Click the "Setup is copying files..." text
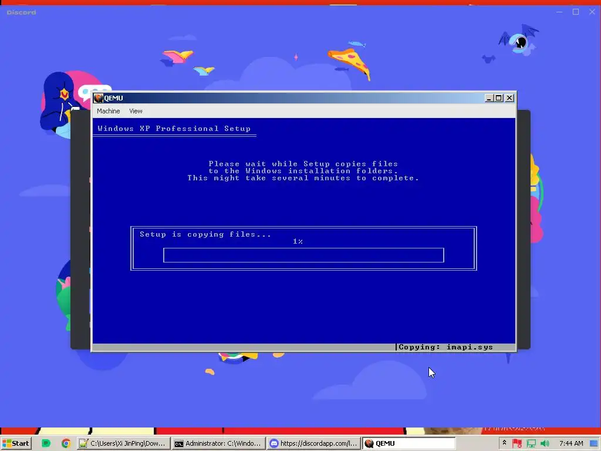This screenshot has width=601, height=451. [x=205, y=234]
